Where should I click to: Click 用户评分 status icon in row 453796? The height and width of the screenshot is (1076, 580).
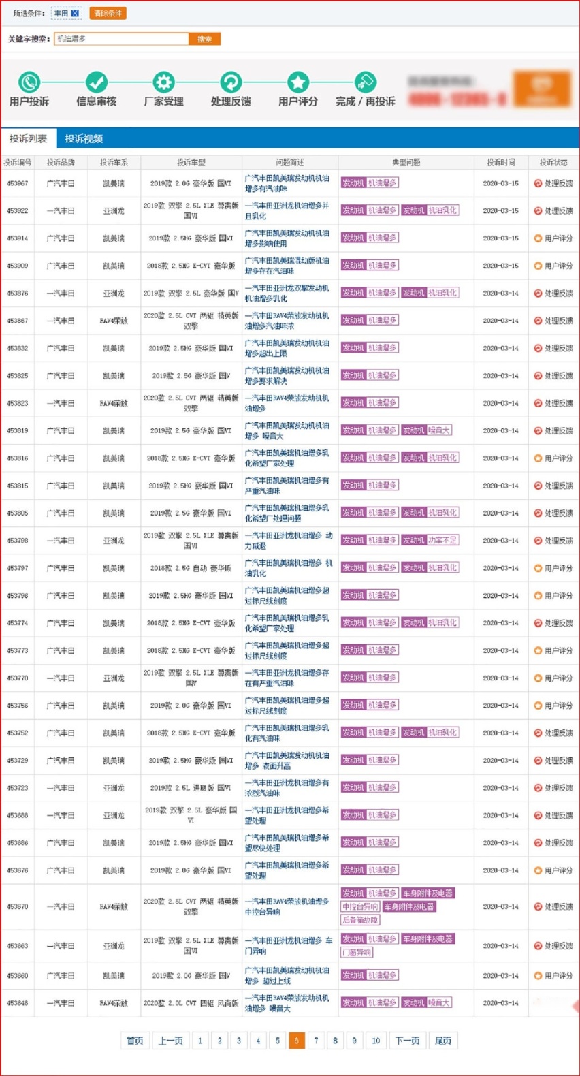(538, 596)
